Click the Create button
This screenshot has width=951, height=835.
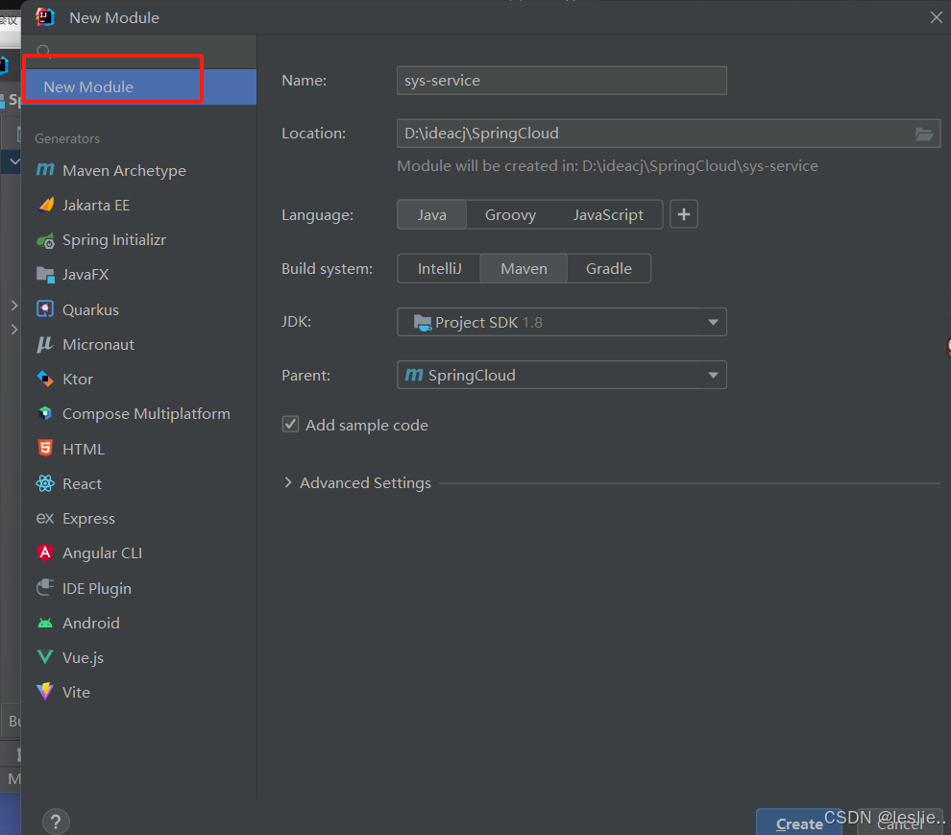(x=799, y=823)
